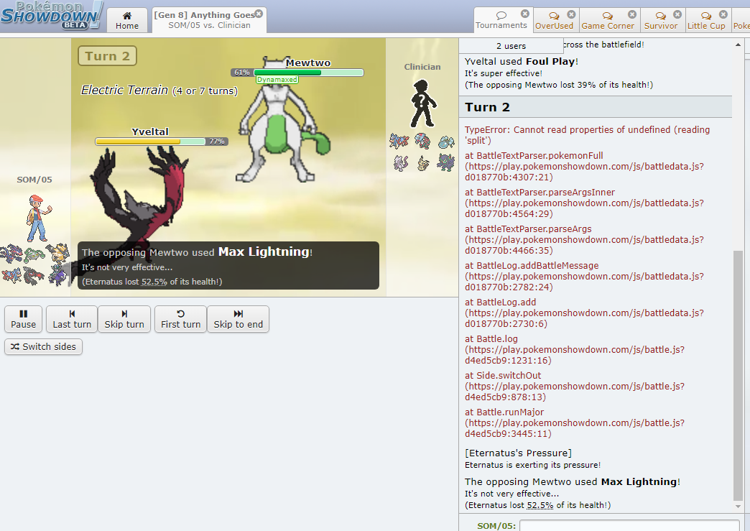Go to the Home tab

[126, 21]
